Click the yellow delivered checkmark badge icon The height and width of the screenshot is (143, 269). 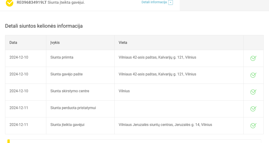point(9,3)
